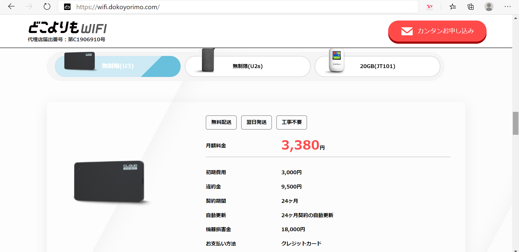519x252 pixels.
Task: Click the vertical scrollbar thumb
Action: click(515, 123)
